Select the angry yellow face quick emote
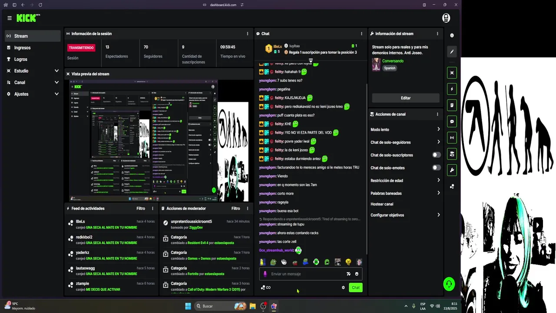This screenshot has height=313, width=556. point(348,262)
